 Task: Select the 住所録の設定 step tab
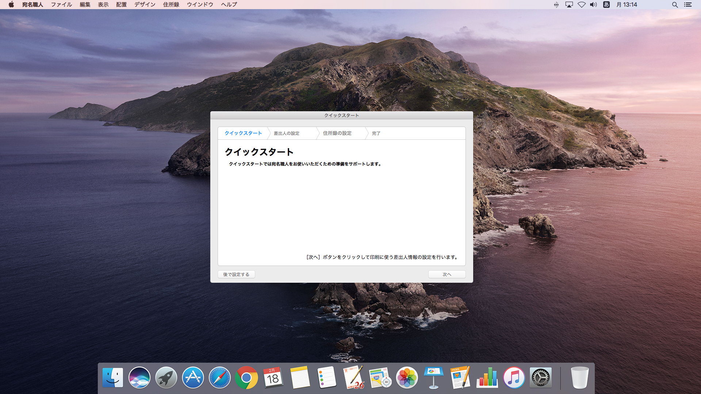[x=337, y=133]
